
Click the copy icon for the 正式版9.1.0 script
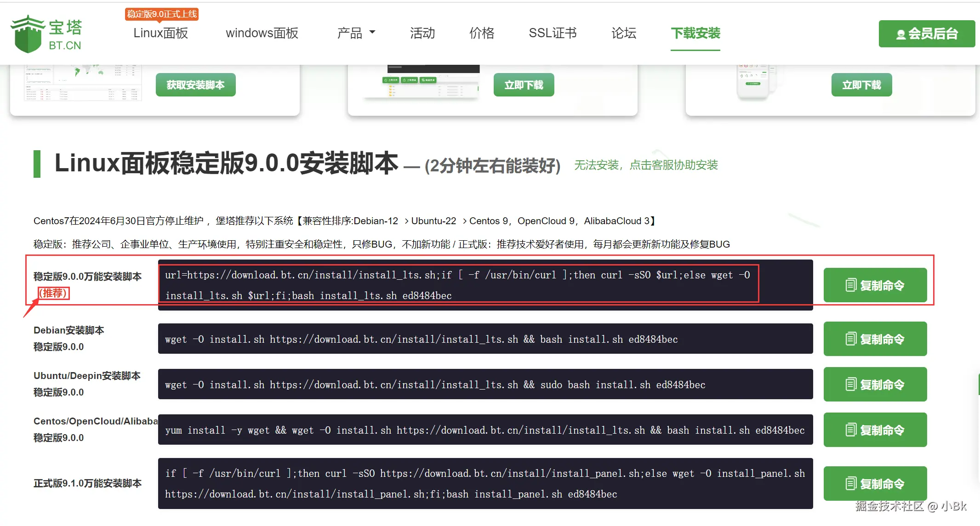(x=851, y=484)
